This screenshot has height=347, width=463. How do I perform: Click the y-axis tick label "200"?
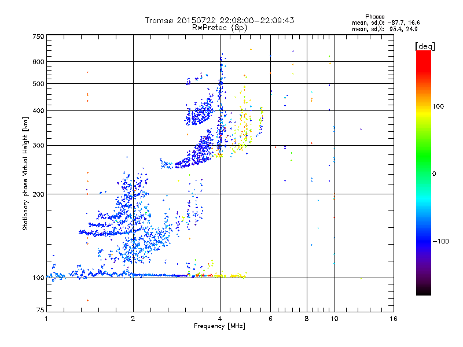pyautogui.click(x=38, y=194)
